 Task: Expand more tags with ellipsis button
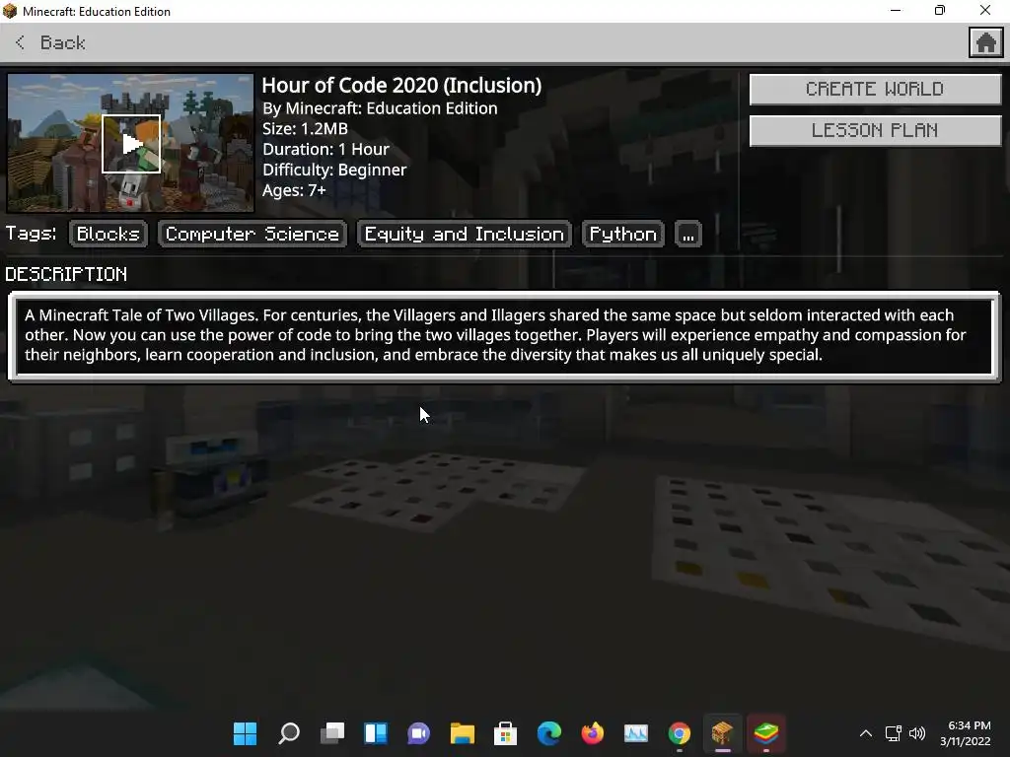687,235
